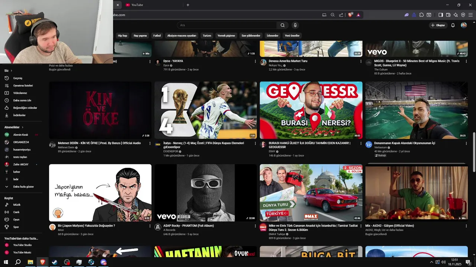Open Brave Leo AI sparkle icon
Viewport: 476px width, 267px height.
point(456,15)
